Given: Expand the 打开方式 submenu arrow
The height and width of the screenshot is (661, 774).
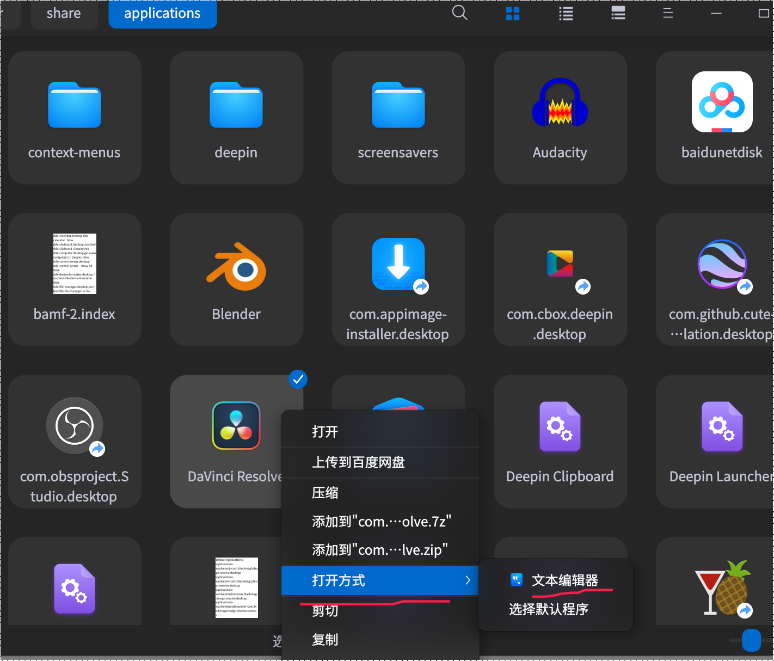Looking at the screenshot, I should tap(467, 580).
